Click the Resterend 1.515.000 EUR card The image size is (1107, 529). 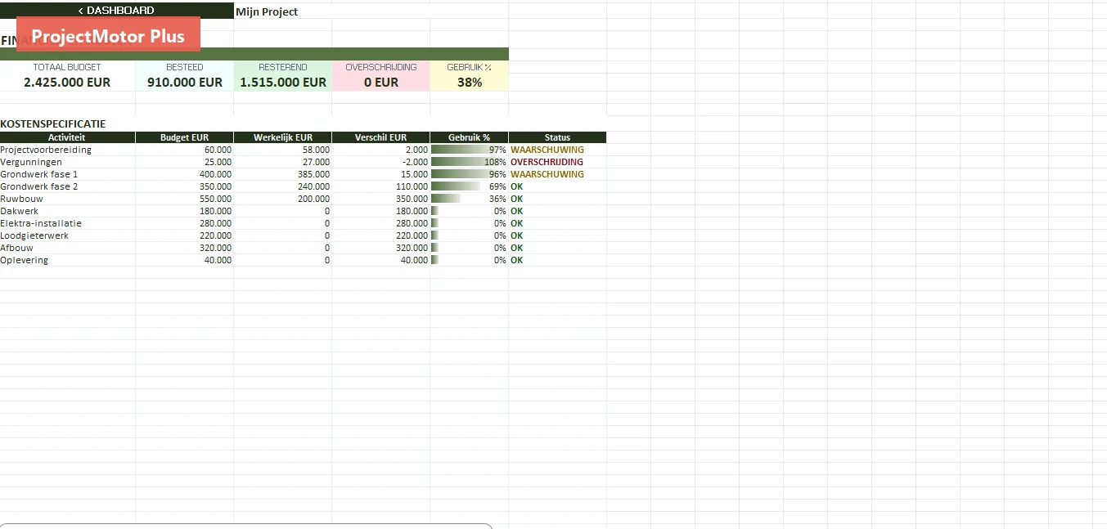[282, 76]
